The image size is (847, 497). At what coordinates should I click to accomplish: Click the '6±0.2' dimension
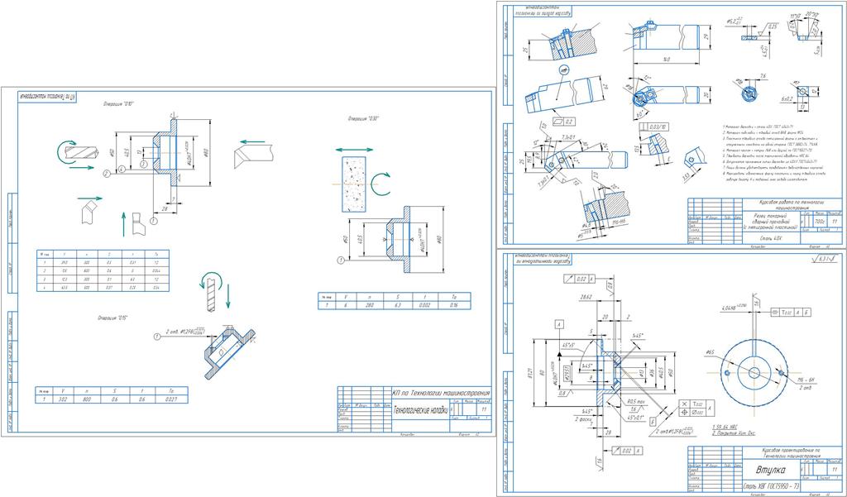point(789,99)
